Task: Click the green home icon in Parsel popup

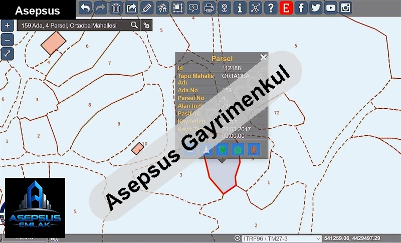Action: pyautogui.click(x=238, y=149)
